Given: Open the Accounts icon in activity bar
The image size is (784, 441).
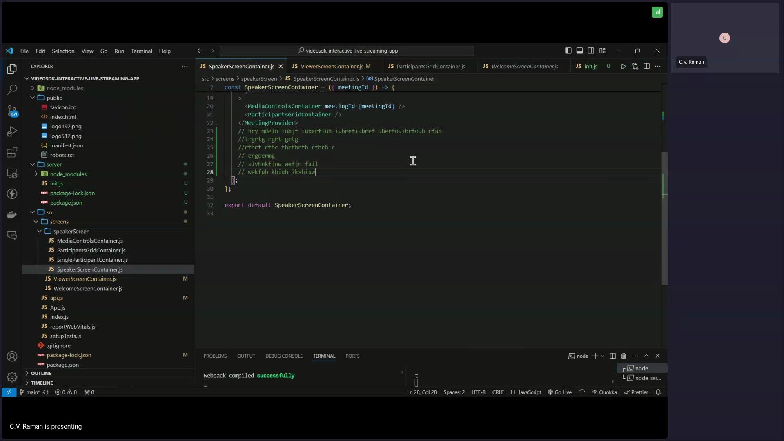Looking at the screenshot, I should (12, 356).
